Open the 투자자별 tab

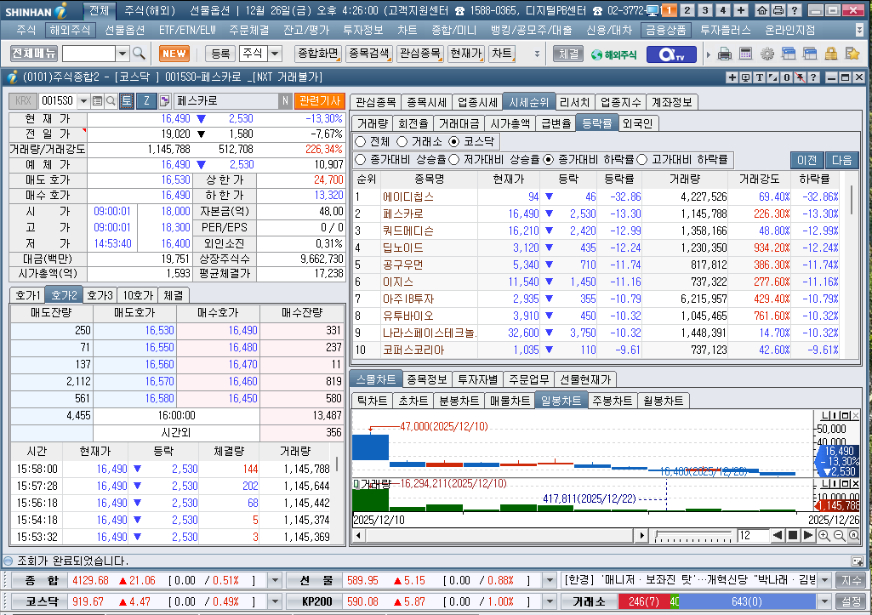[x=478, y=379]
